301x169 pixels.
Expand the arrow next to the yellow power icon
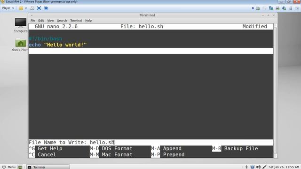(26, 8)
